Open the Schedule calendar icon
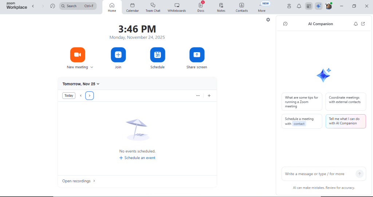 pyautogui.click(x=157, y=55)
